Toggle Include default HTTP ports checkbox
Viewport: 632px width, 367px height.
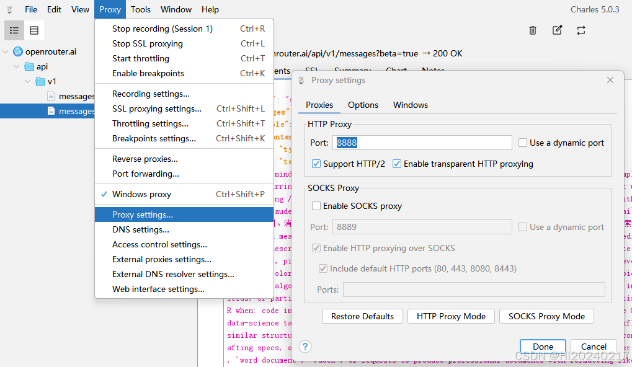(x=323, y=268)
